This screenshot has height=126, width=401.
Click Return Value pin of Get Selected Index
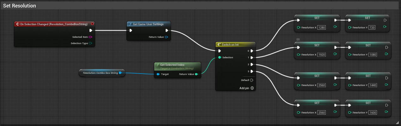(x=197, y=74)
